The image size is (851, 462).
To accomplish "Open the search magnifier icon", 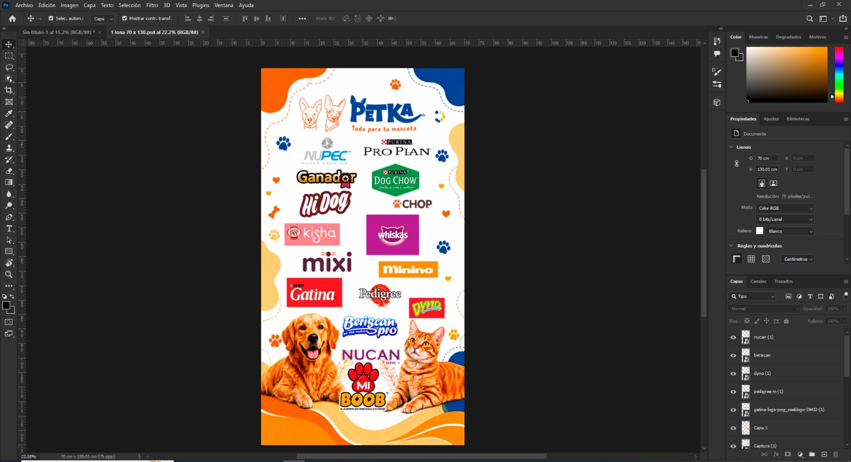I will tap(810, 19).
